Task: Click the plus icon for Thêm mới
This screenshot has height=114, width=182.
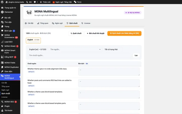Action: click(41, 2)
